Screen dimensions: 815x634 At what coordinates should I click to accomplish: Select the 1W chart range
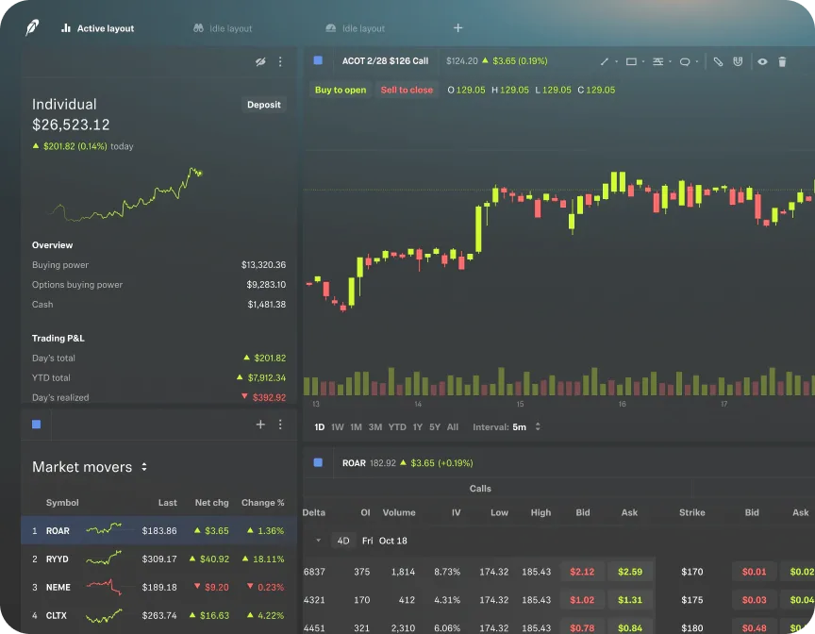(x=338, y=426)
